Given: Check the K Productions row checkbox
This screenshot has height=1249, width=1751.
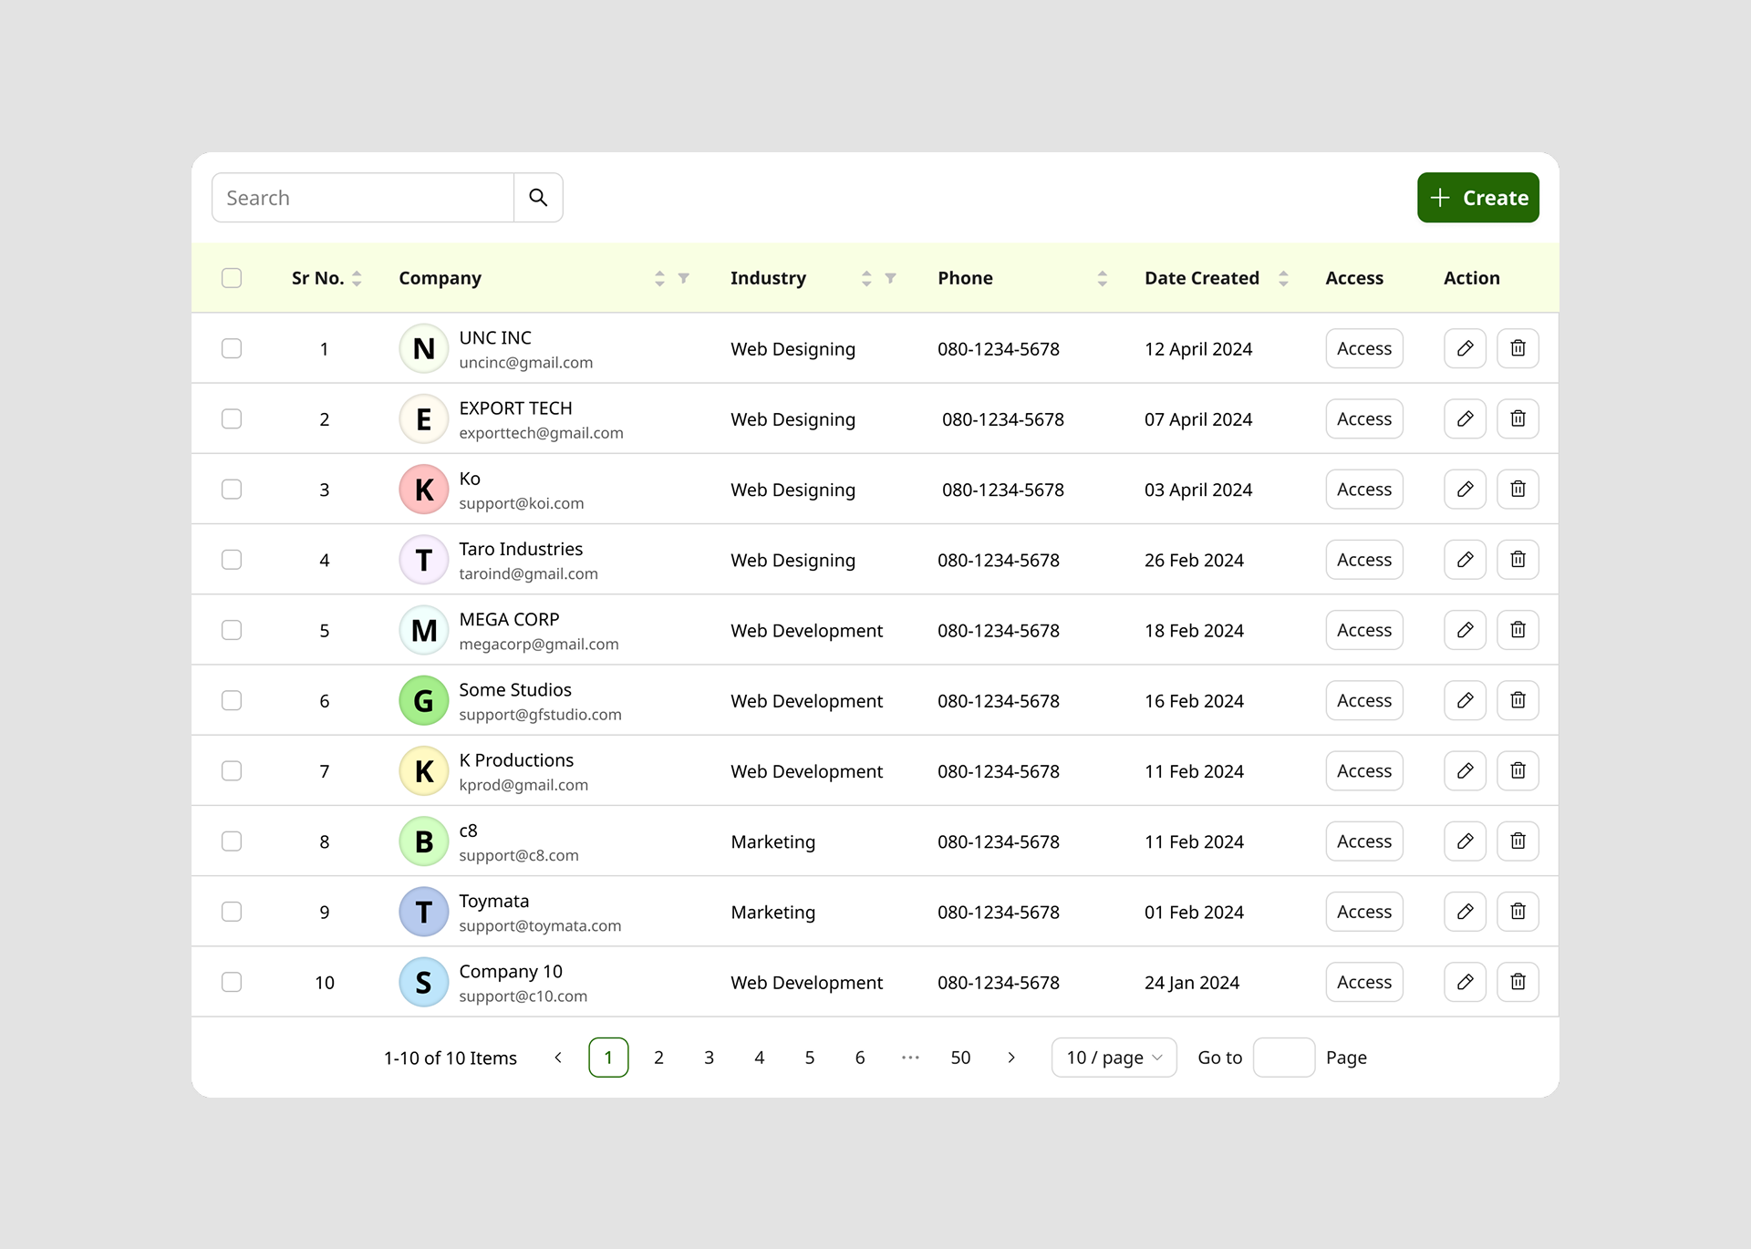Looking at the screenshot, I should pos(232,770).
